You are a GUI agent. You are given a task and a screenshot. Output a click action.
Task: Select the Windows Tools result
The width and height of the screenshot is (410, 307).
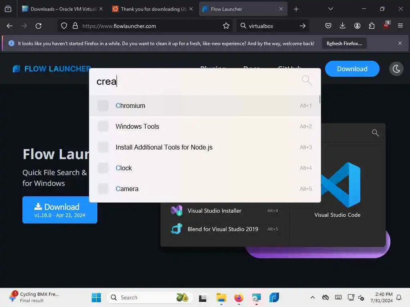[x=205, y=126]
